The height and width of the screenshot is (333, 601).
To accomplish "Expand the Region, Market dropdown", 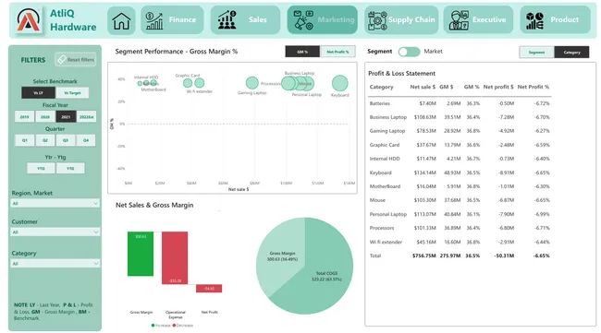I will click(55, 203).
